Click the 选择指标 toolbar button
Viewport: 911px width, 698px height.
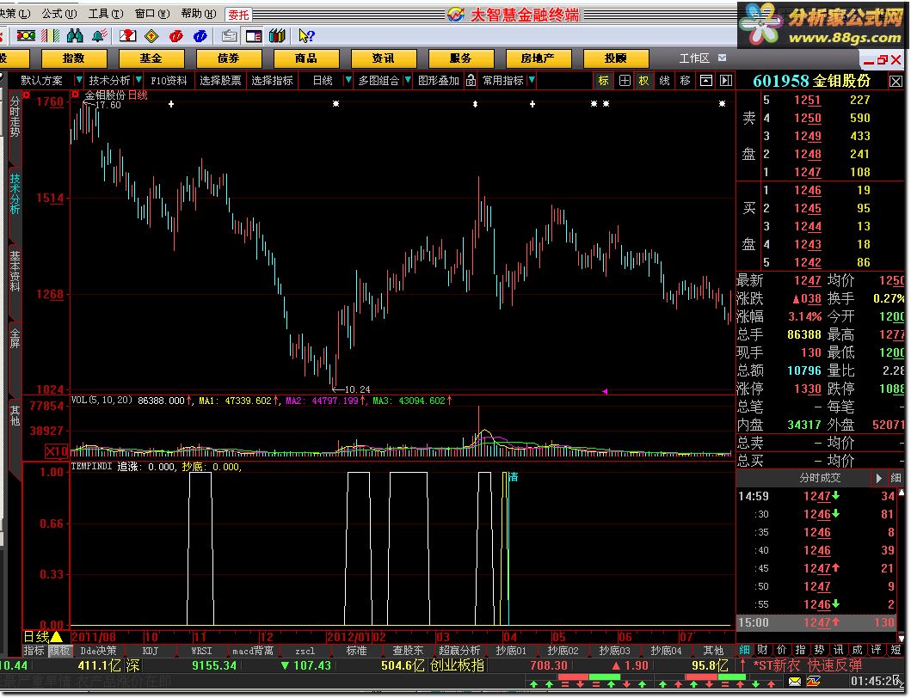pyautogui.click(x=272, y=80)
